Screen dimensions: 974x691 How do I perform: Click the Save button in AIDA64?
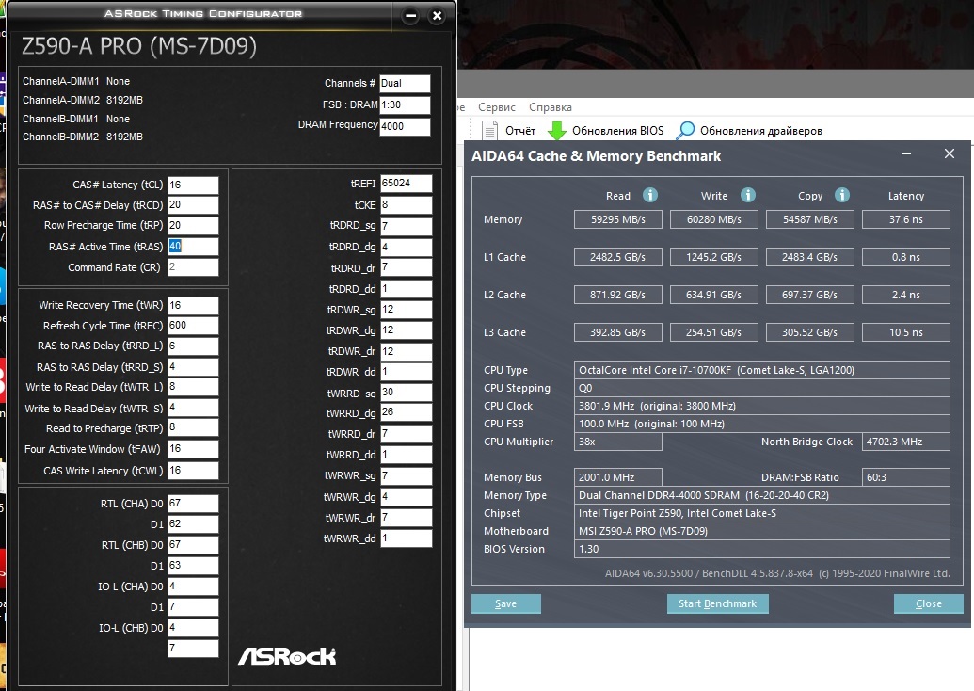coord(505,603)
